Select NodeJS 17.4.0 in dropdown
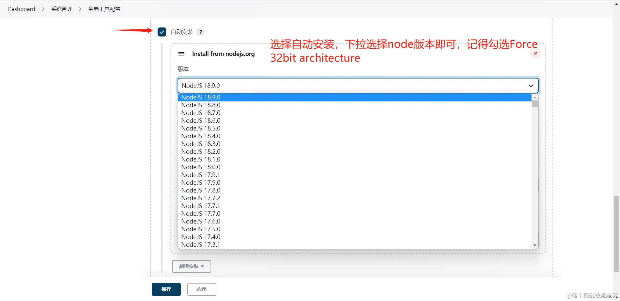 click(355, 237)
